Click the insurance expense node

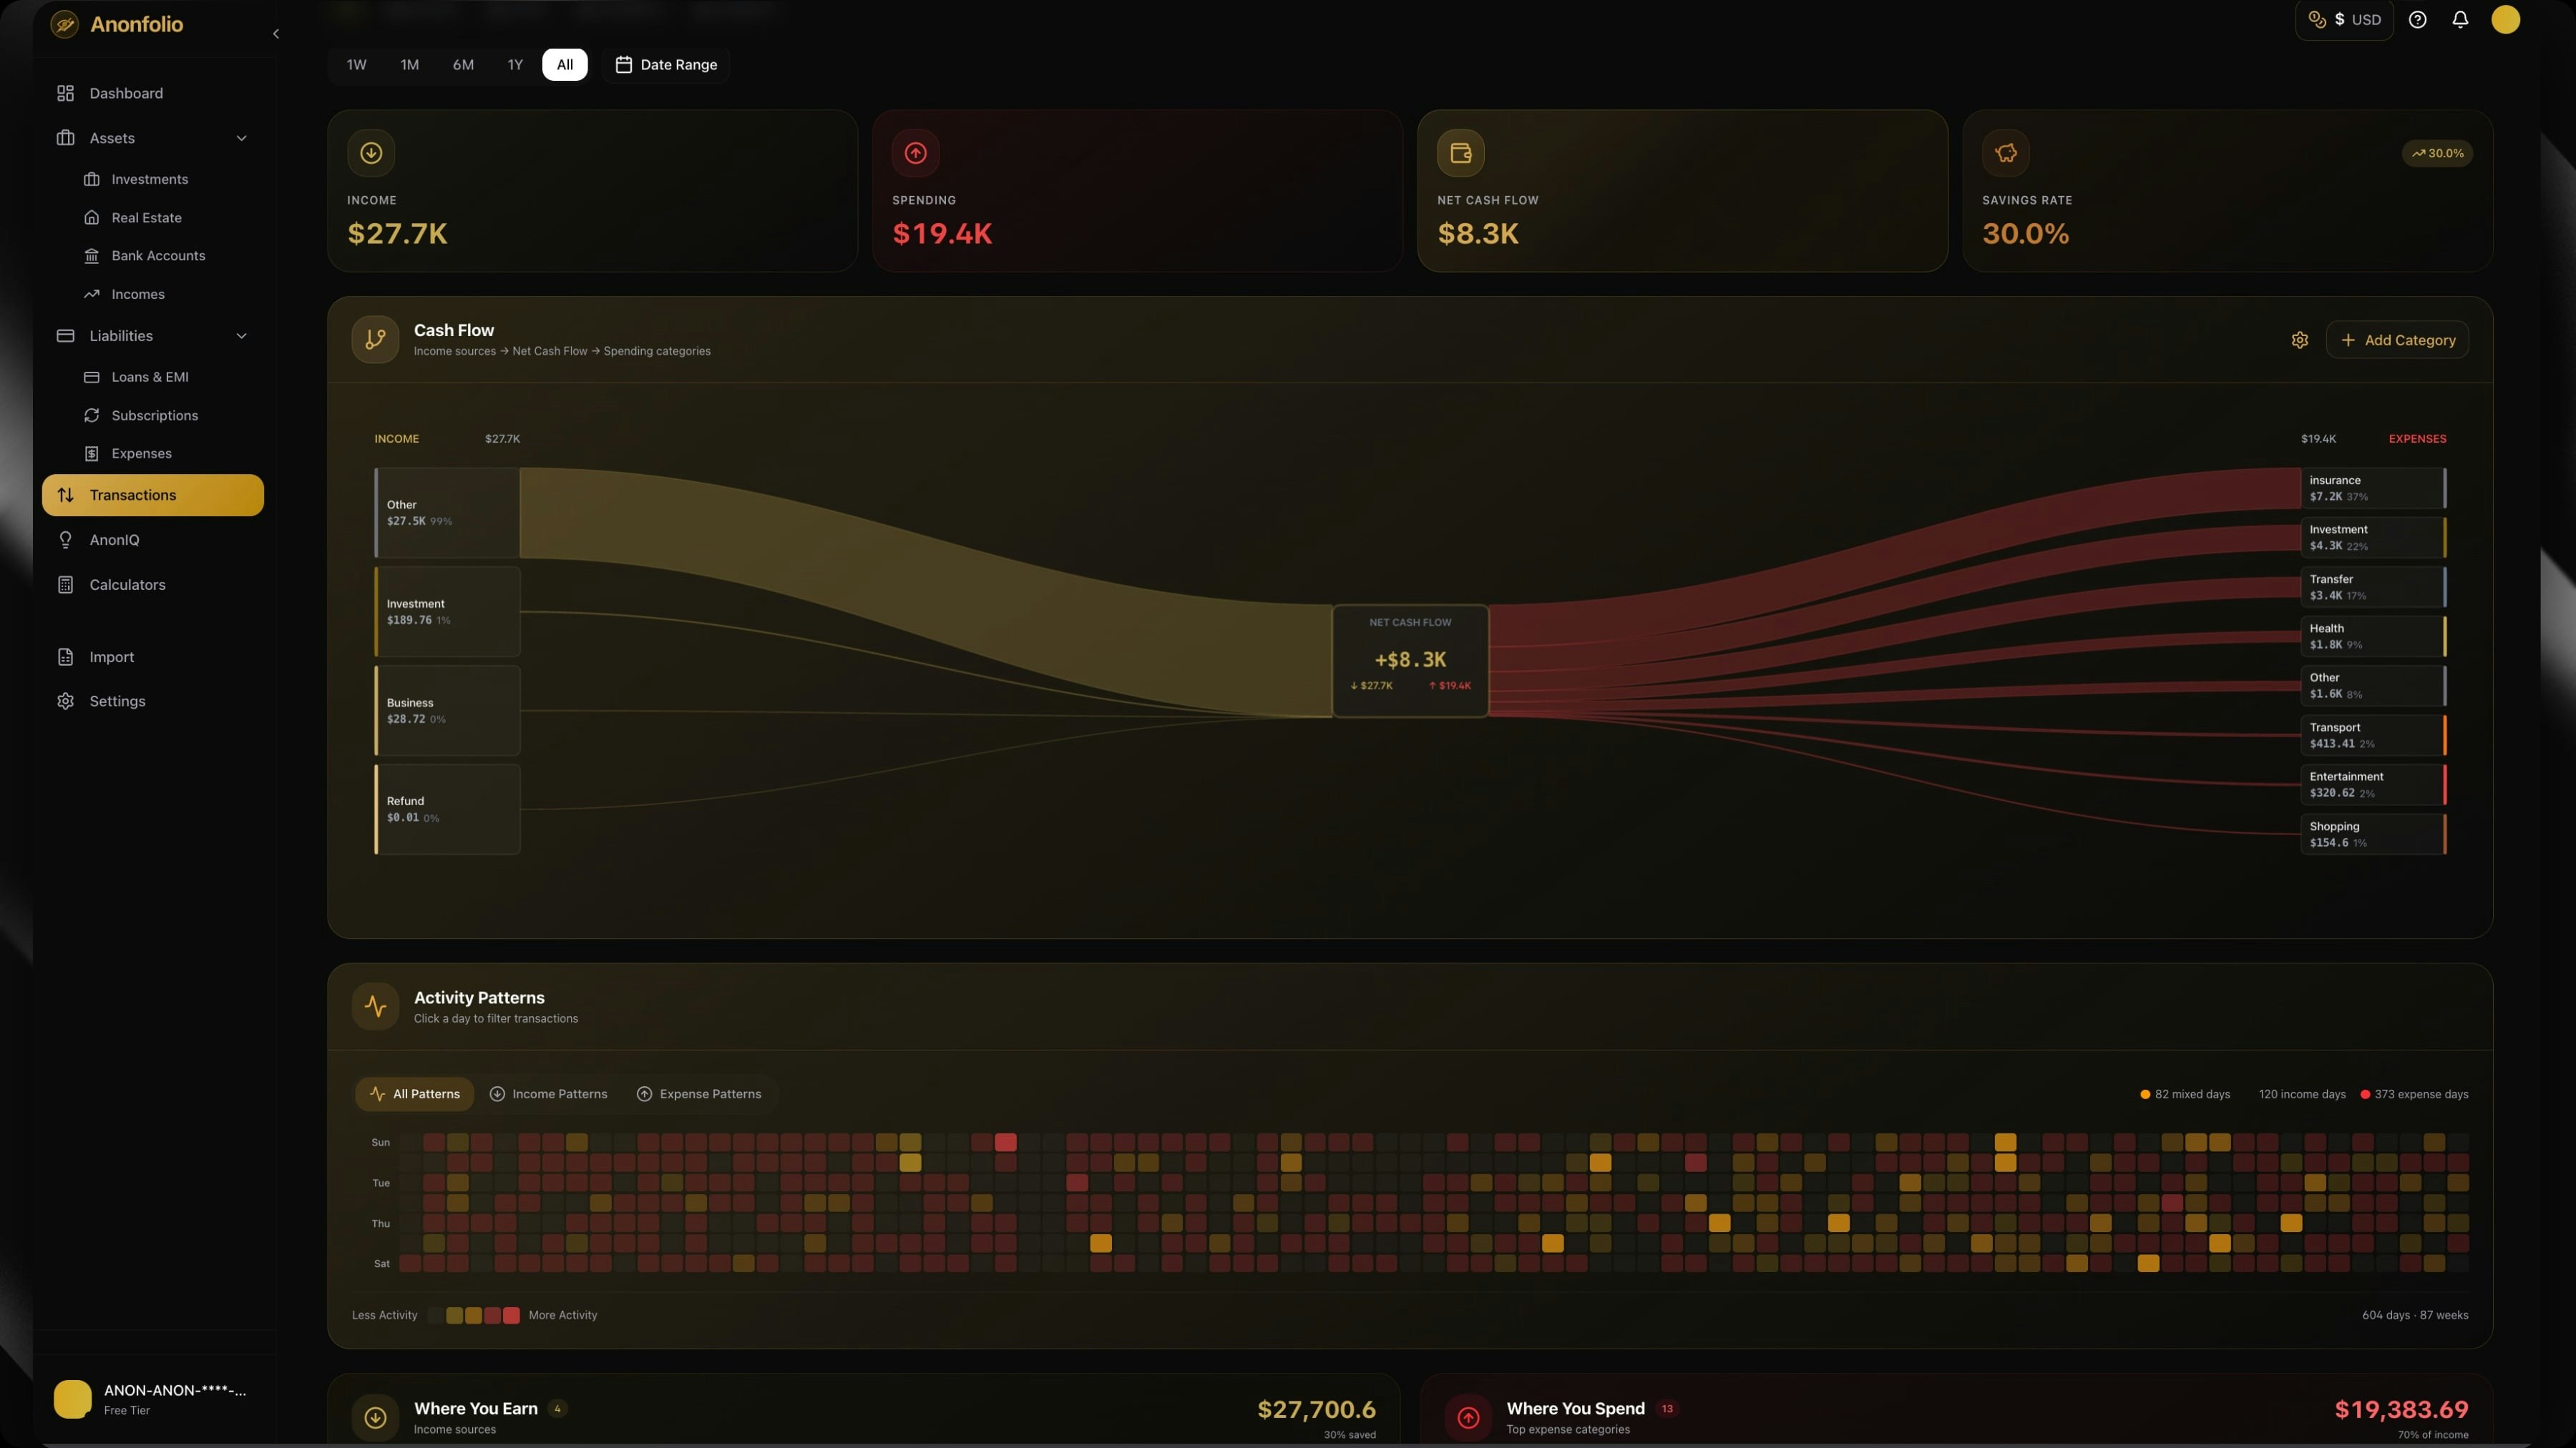(x=2371, y=488)
